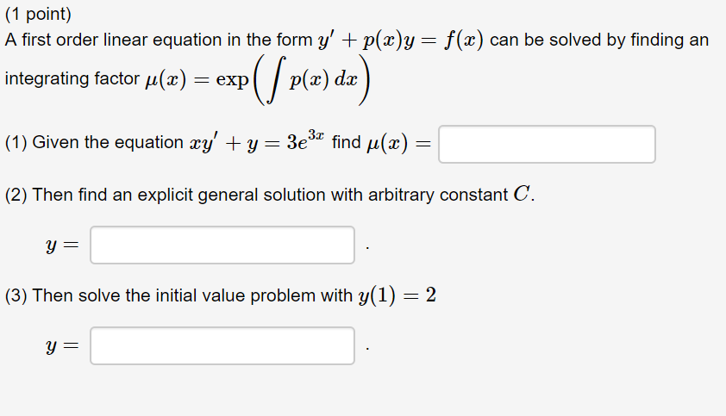The width and height of the screenshot is (726, 416).
Task: Click the μ(x) answer input box
Action: [x=547, y=144]
